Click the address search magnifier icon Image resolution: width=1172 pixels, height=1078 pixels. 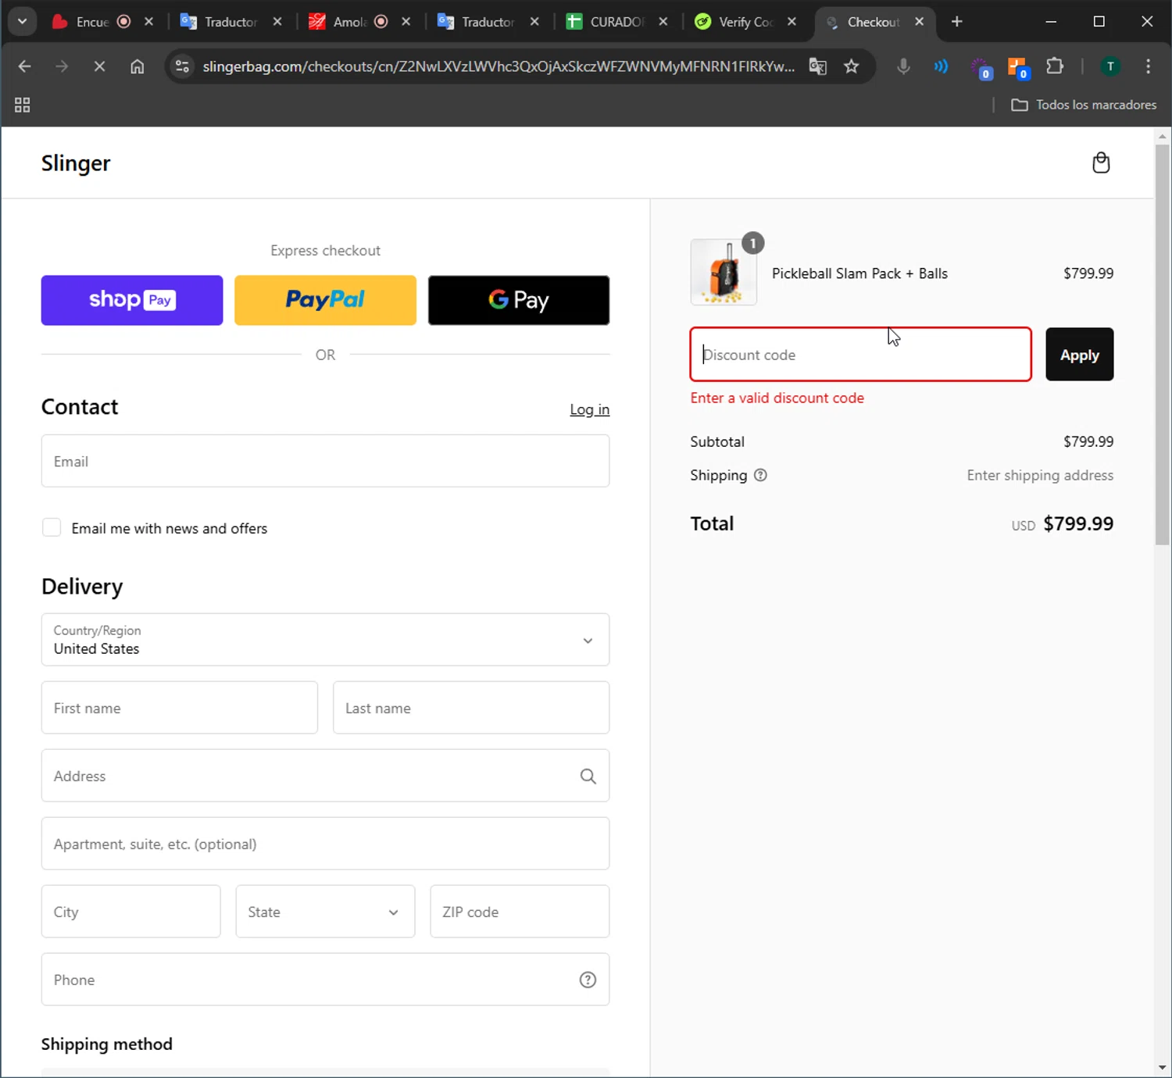[588, 776]
